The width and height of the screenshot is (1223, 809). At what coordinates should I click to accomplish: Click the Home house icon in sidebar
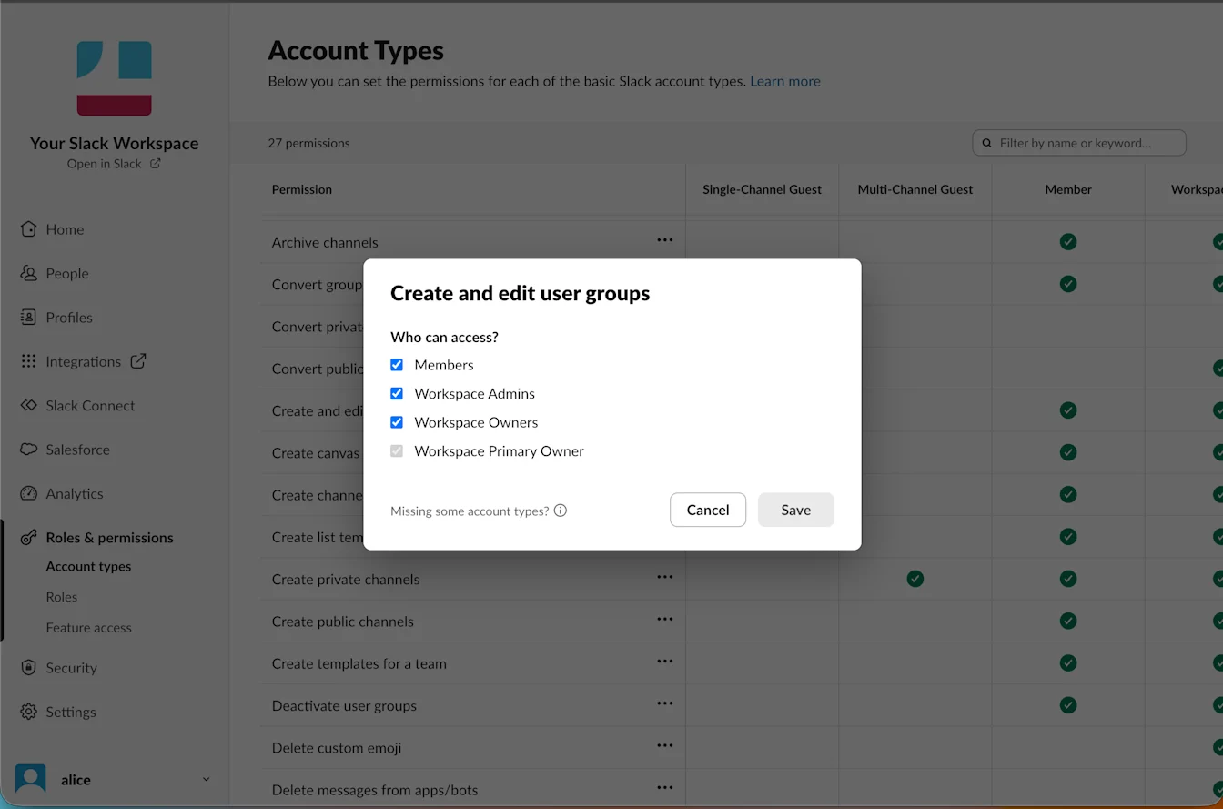click(29, 229)
